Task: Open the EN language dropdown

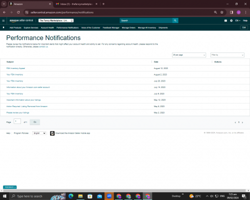Action: pos(237,20)
